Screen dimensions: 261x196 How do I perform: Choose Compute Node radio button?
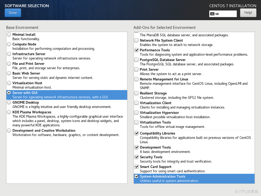9,44
